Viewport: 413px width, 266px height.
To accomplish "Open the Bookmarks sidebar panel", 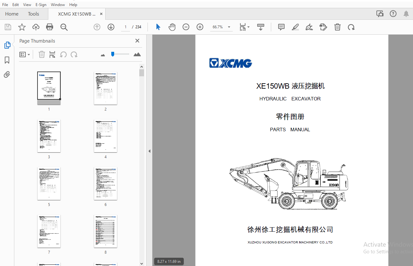I will coord(7,60).
